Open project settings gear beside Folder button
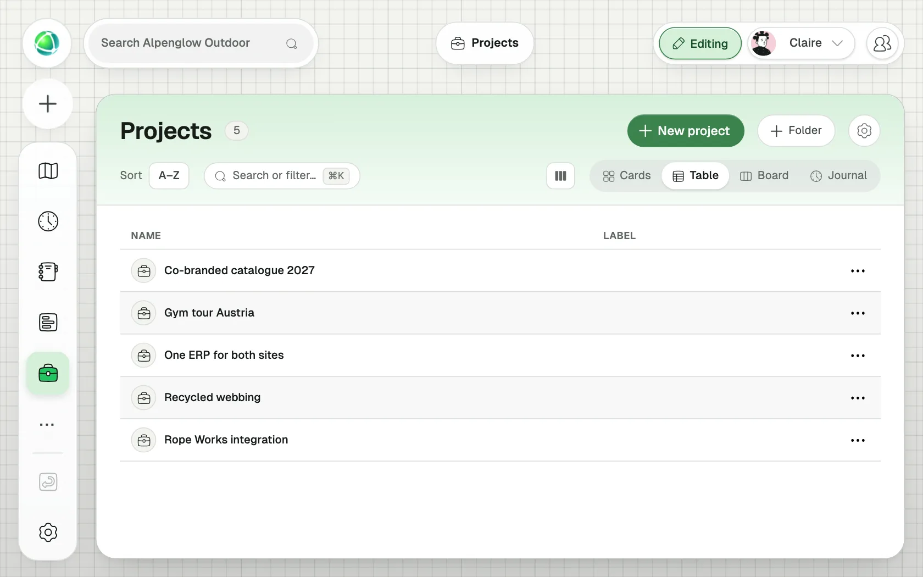 pyautogui.click(x=864, y=131)
